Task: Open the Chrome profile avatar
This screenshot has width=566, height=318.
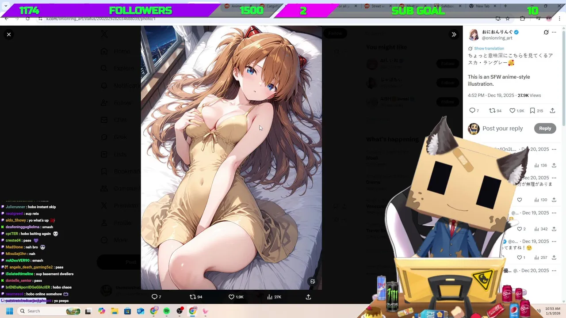Action: [549, 19]
